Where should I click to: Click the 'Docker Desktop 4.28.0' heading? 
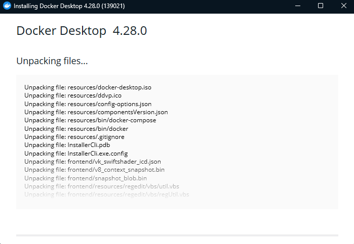[x=82, y=31]
